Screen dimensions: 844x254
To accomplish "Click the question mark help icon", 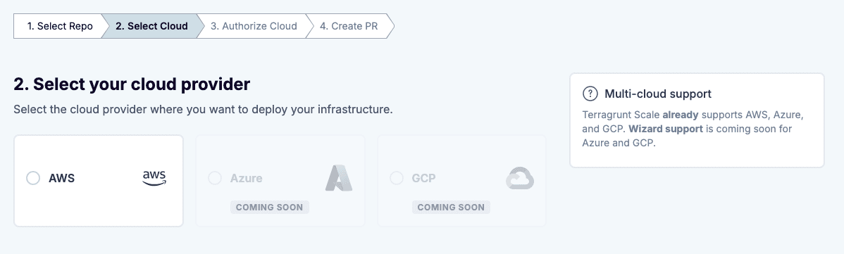I will [590, 94].
